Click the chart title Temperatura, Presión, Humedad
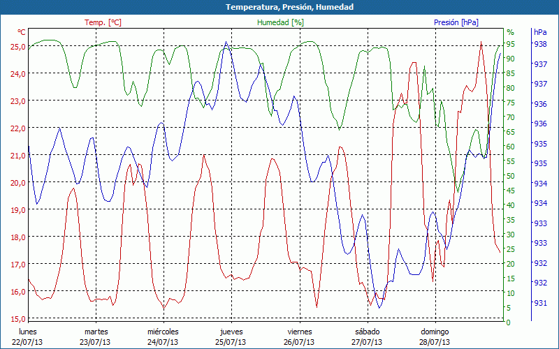The image size is (559, 349). click(279, 7)
